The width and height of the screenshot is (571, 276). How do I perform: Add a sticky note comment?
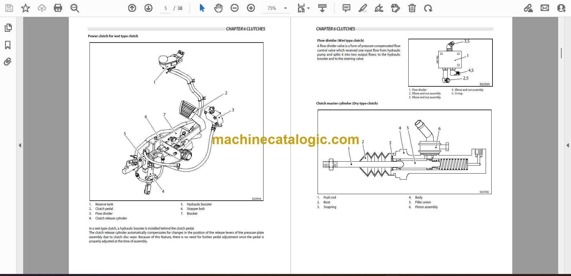click(346, 8)
